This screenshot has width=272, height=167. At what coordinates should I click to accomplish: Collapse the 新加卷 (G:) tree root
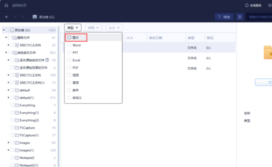click(4, 30)
